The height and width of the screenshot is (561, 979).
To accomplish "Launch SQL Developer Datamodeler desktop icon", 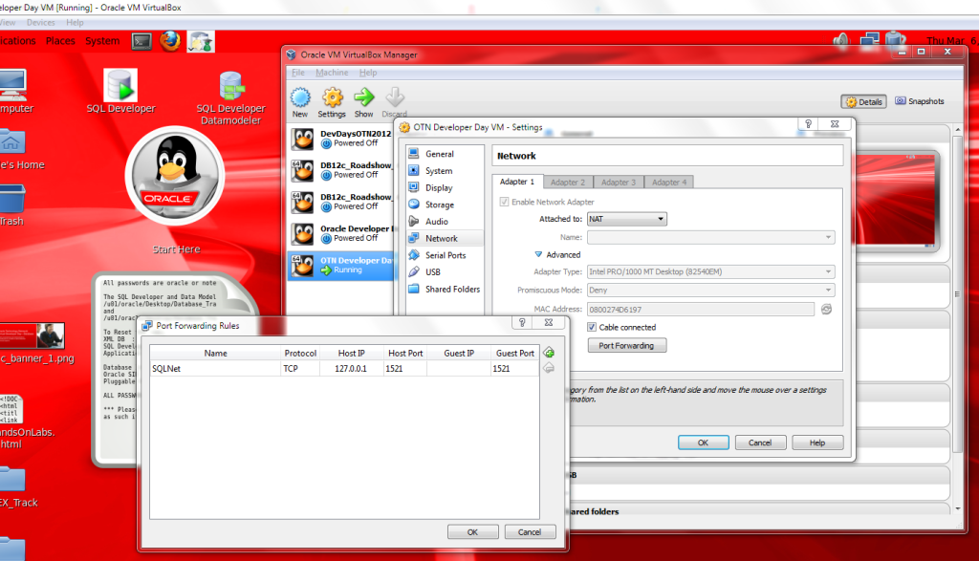I will click(x=230, y=86).
